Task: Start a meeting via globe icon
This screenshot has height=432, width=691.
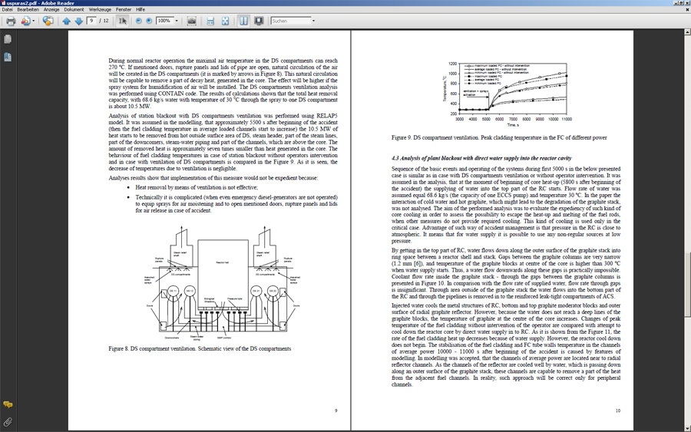Action: coord(48,21)
